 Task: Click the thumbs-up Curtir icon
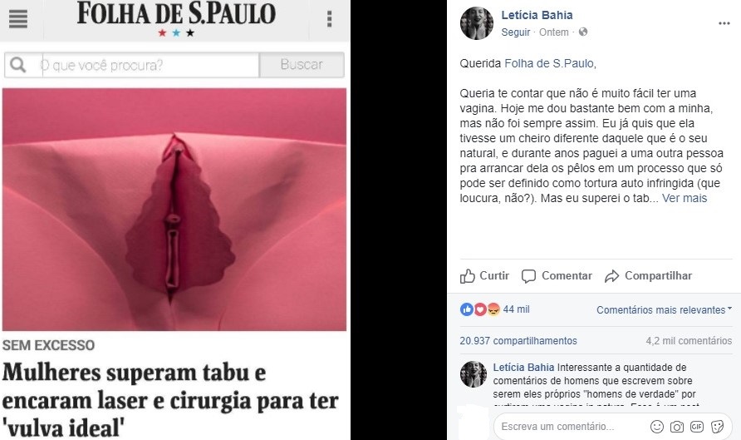(x=468, y=276)
